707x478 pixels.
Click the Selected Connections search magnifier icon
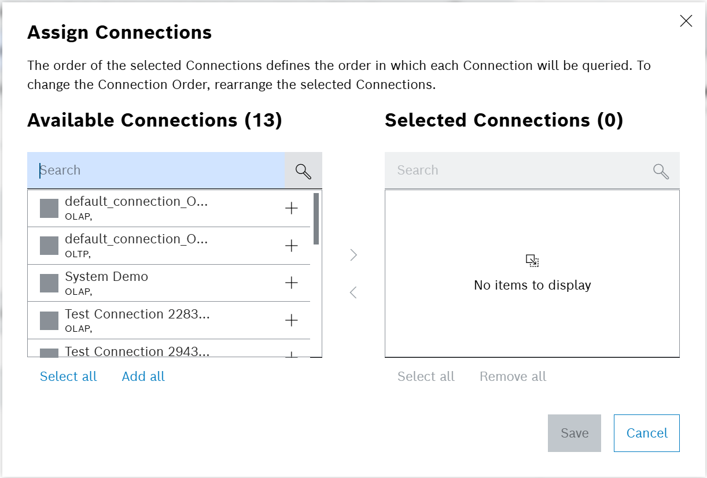click(661, 171)
